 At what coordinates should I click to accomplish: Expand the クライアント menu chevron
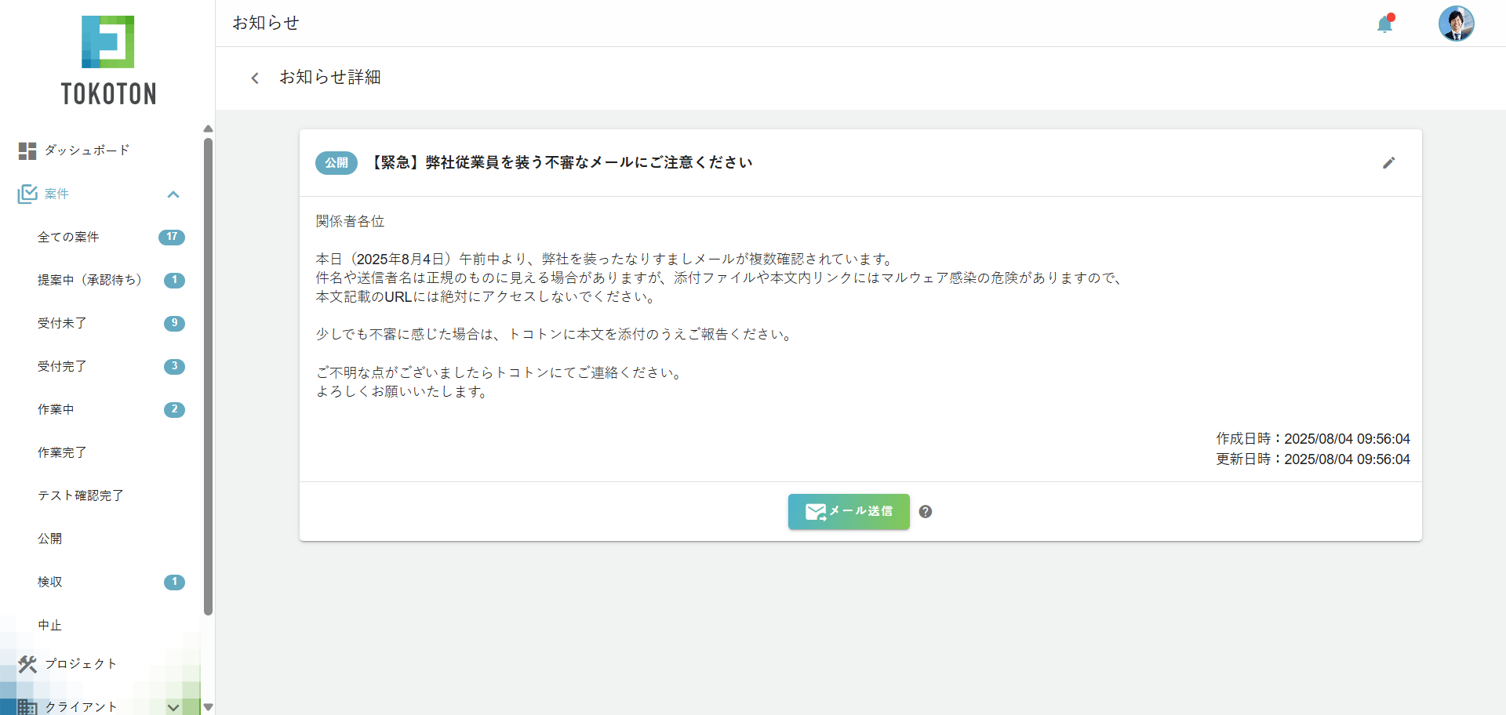173,707
